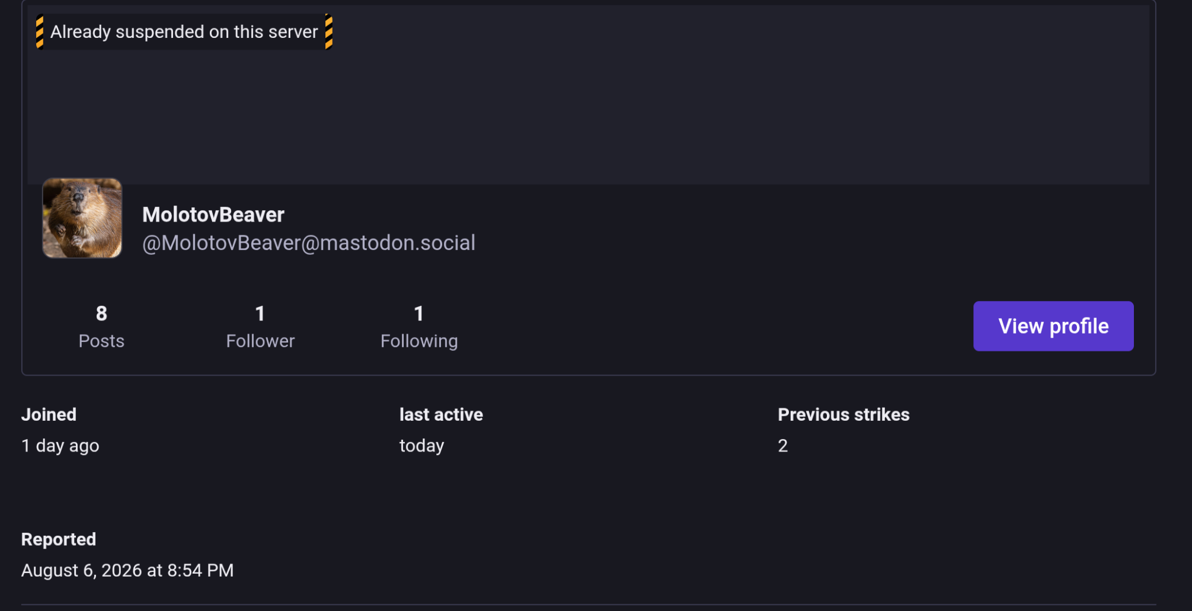
Task: Click the 8 Posts counter
Action: pos(101,327)
